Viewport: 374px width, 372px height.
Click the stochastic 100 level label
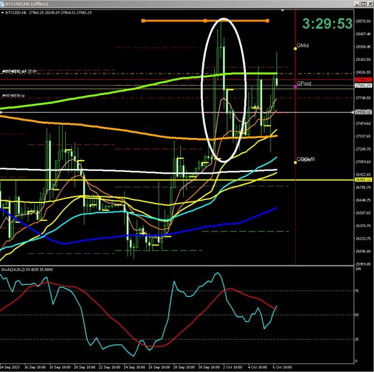[x=358, y=269]
